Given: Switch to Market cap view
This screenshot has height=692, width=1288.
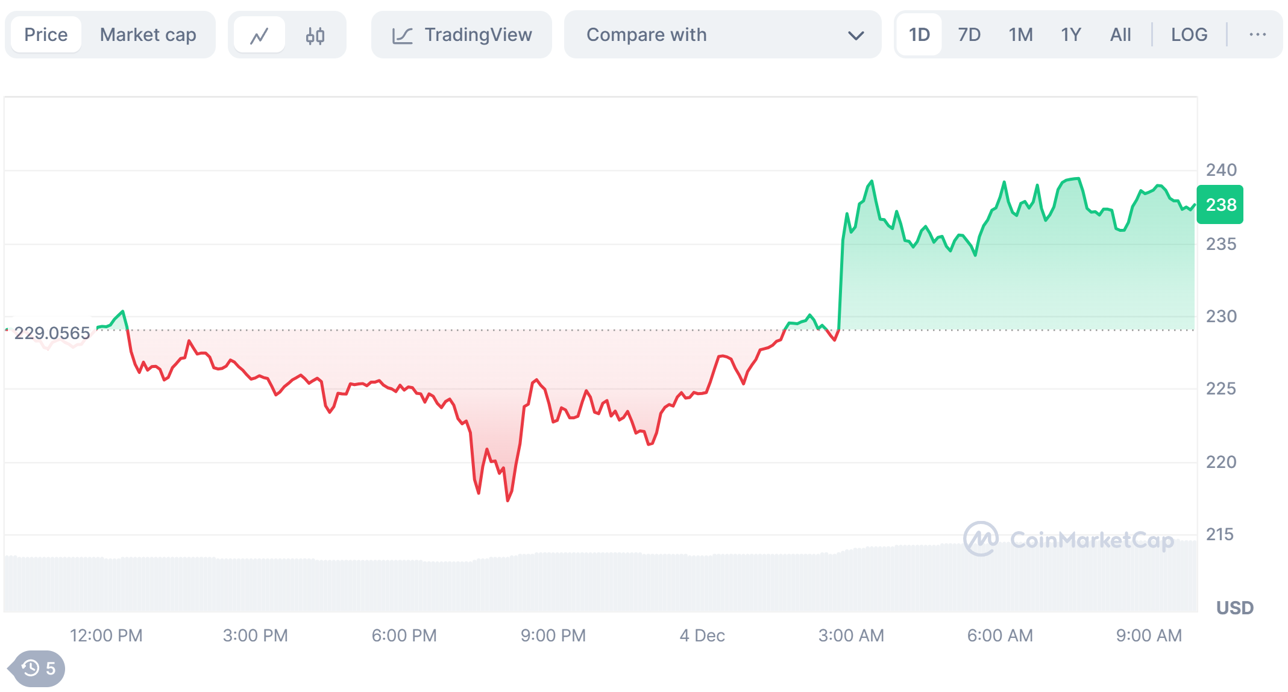Looking at the screenshot, I should (x=148, y=35).
